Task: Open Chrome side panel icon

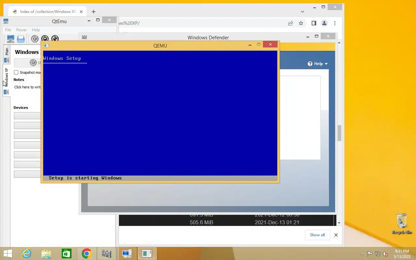Action: 314,23
